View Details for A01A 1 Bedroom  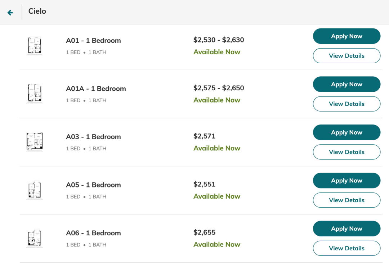[x=346, y=104]
